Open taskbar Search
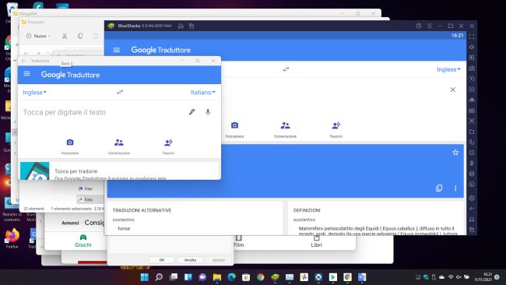 [x=159, y=277]
